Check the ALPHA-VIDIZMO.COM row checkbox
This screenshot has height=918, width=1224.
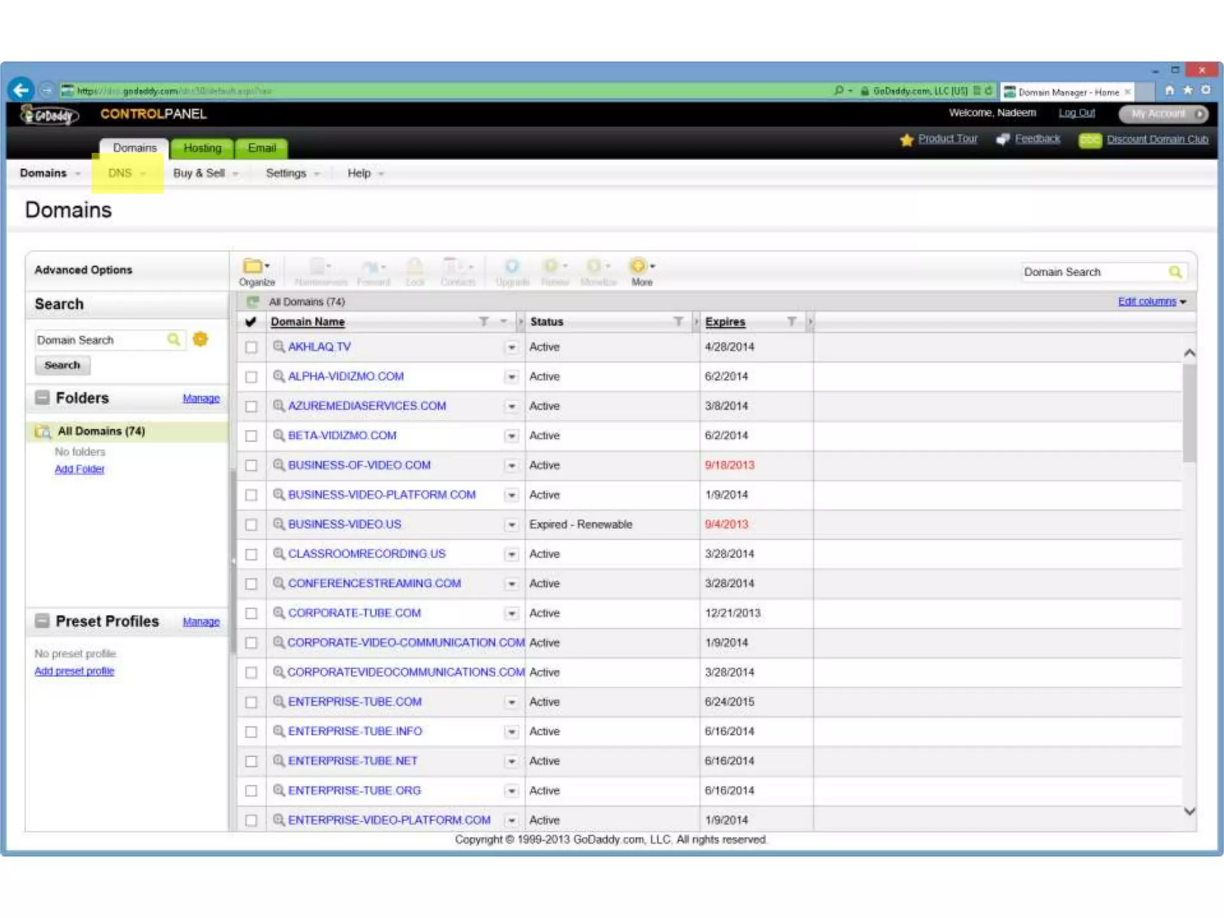(251, 377)
